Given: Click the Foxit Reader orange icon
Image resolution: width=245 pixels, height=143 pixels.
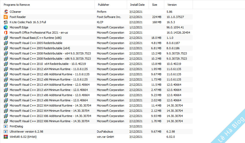Looking at the screenshot, I should [6, 17].
